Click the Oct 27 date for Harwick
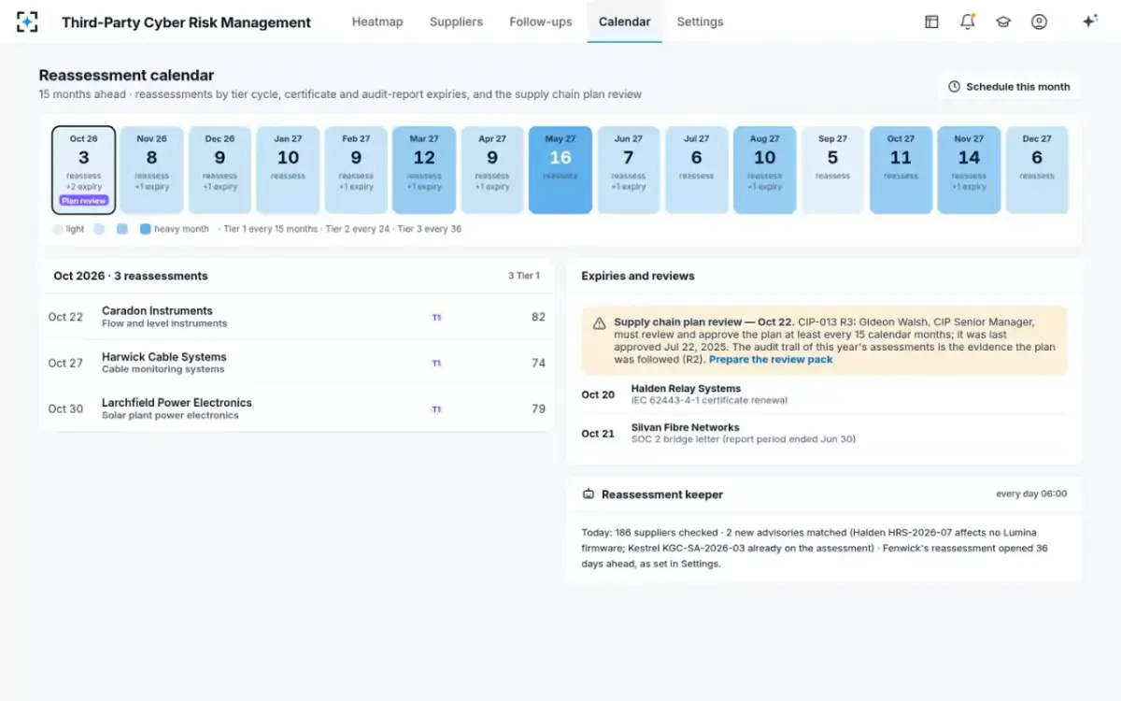1121x701 pixels. point(65,364)
